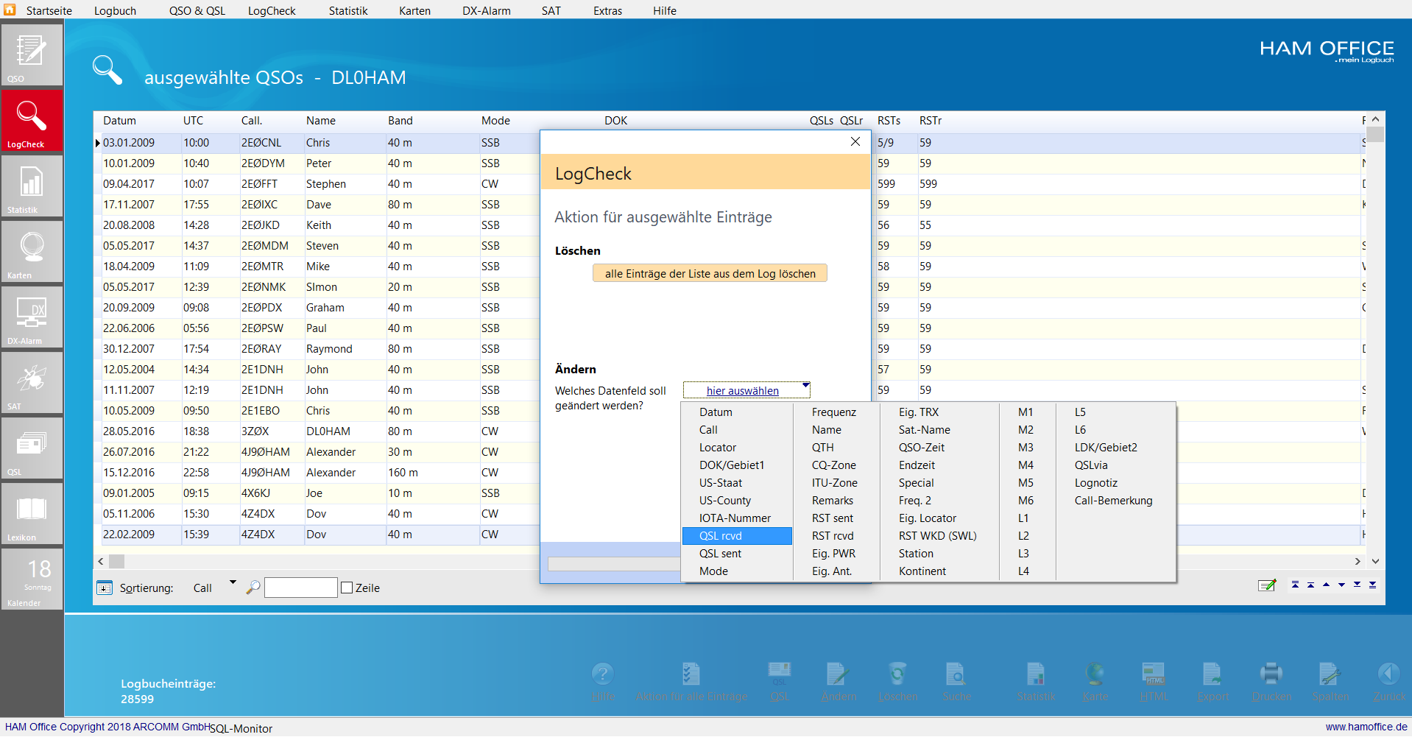Click the Hilfe question mark icon in bottom toolbar
This screenshot has height=737, width=1412.
[602, 673]
